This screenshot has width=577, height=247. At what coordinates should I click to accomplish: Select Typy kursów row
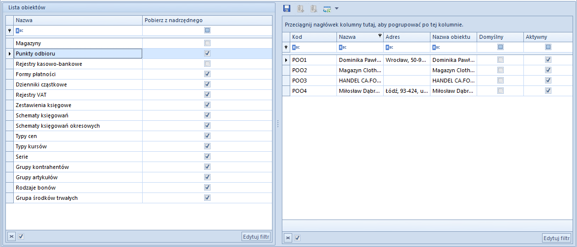pyautogui.click(x=139, y=146)
